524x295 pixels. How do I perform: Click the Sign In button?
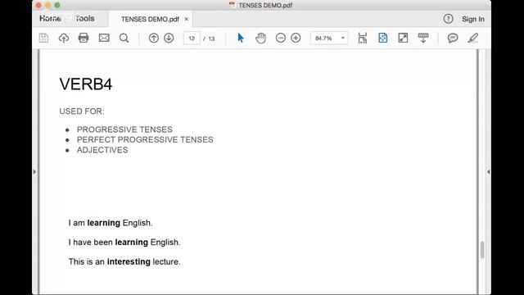coord(473,20)
